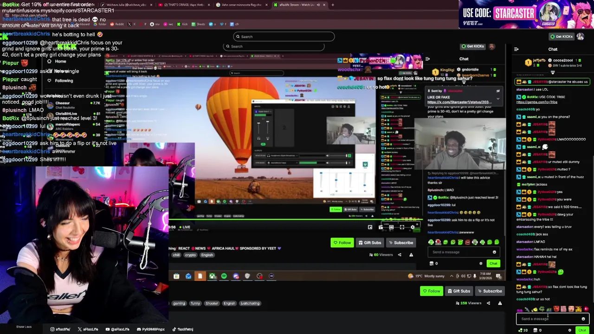Seek on nested player green progress bar
The height and width of the screenshot is (334, 594).
pyautogui.click(x=295, y=220)
